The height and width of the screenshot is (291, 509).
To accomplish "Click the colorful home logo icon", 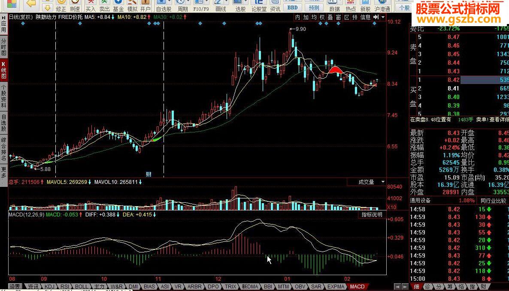I will tap(11, 3).
